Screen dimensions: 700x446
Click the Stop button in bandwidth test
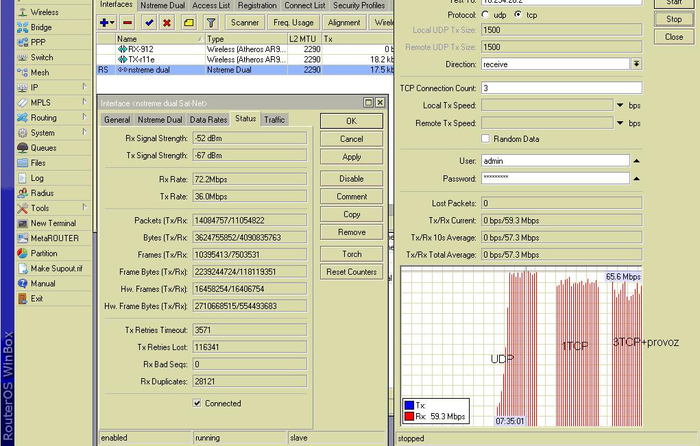(674, 19)
